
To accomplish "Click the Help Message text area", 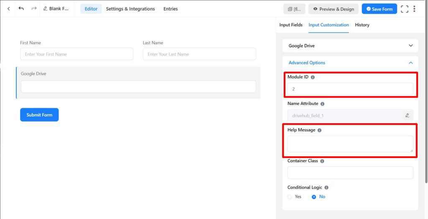I will [x=350, y=144].
